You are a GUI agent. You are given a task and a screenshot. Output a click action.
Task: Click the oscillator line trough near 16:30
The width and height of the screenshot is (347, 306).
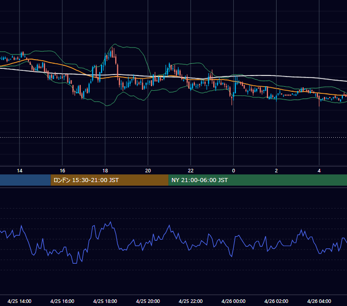[75, 263]
